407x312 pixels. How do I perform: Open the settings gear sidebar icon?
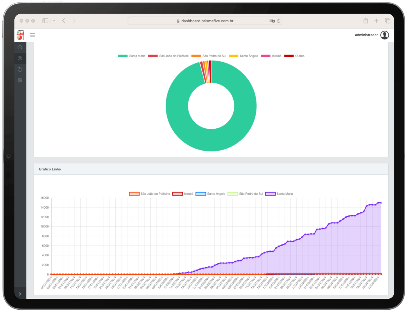[20, 80]
